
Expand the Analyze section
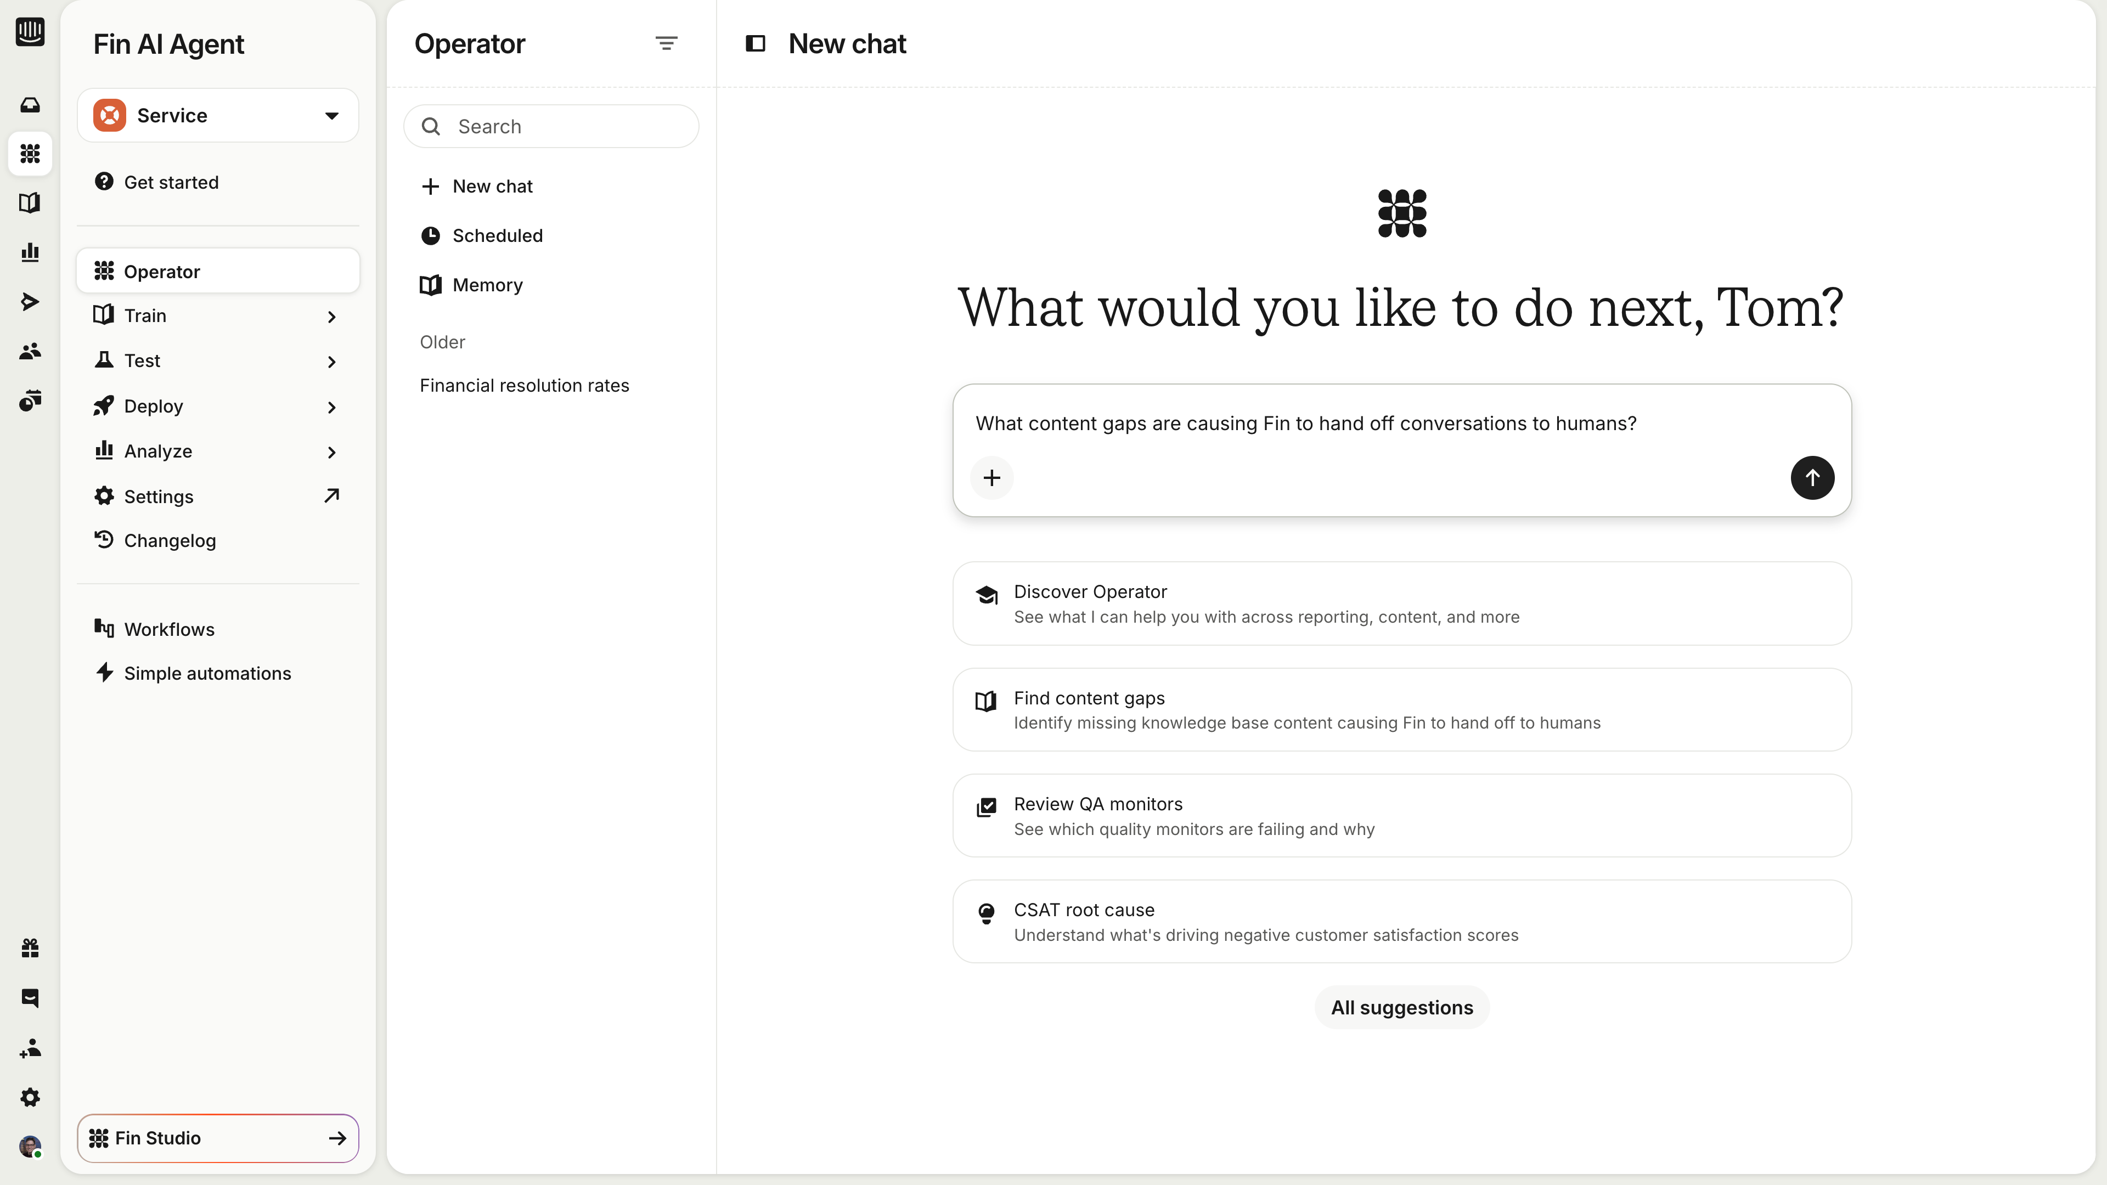click(x=218, y=452)
